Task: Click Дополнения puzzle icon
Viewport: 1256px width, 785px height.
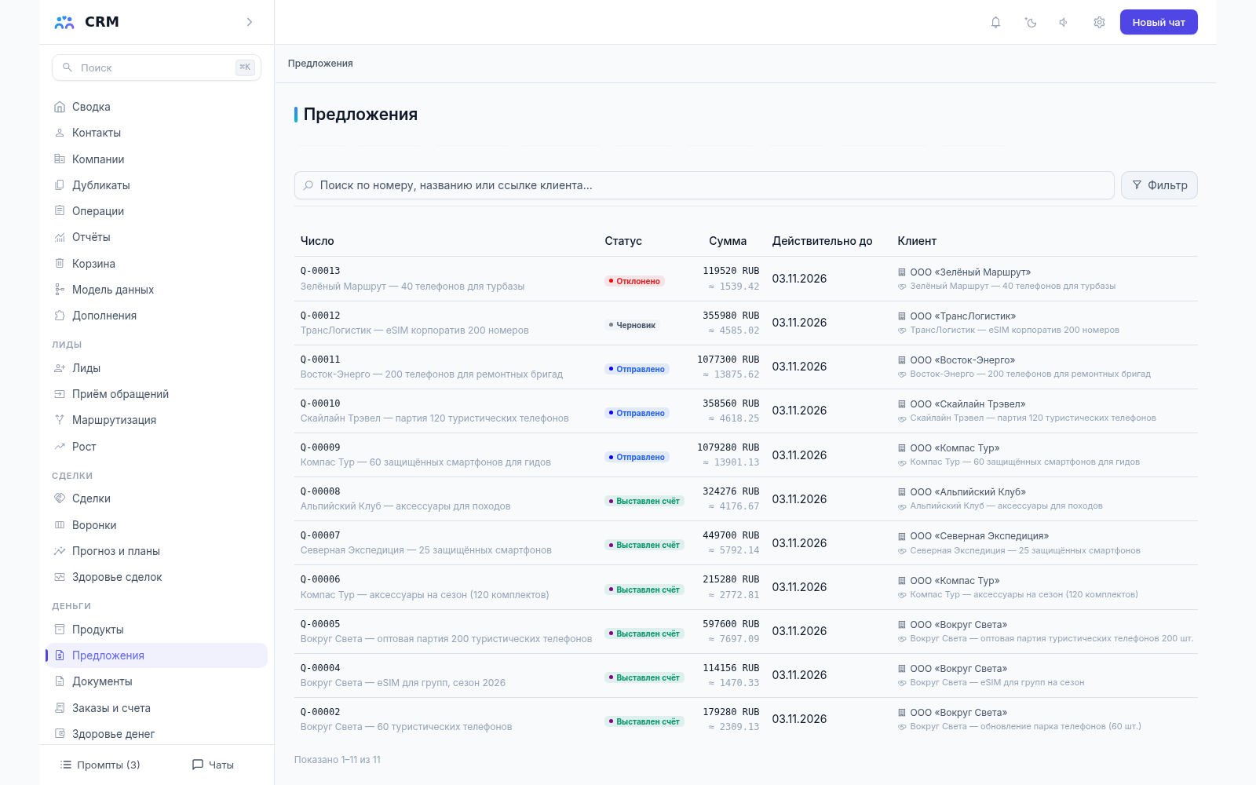Action: (60, 315)
